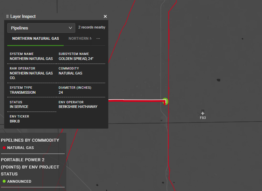The width and height of the screenshot is (262, 191).
Task: Click the In Service status value
Action: pos(19,107)
